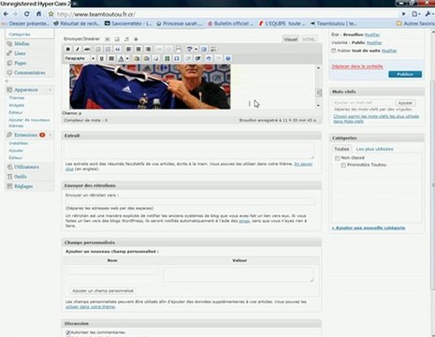Add audio via Envoyer/Insérer music icon
Image resolution: width=435 pixels, height=337 pixels.
126,39
